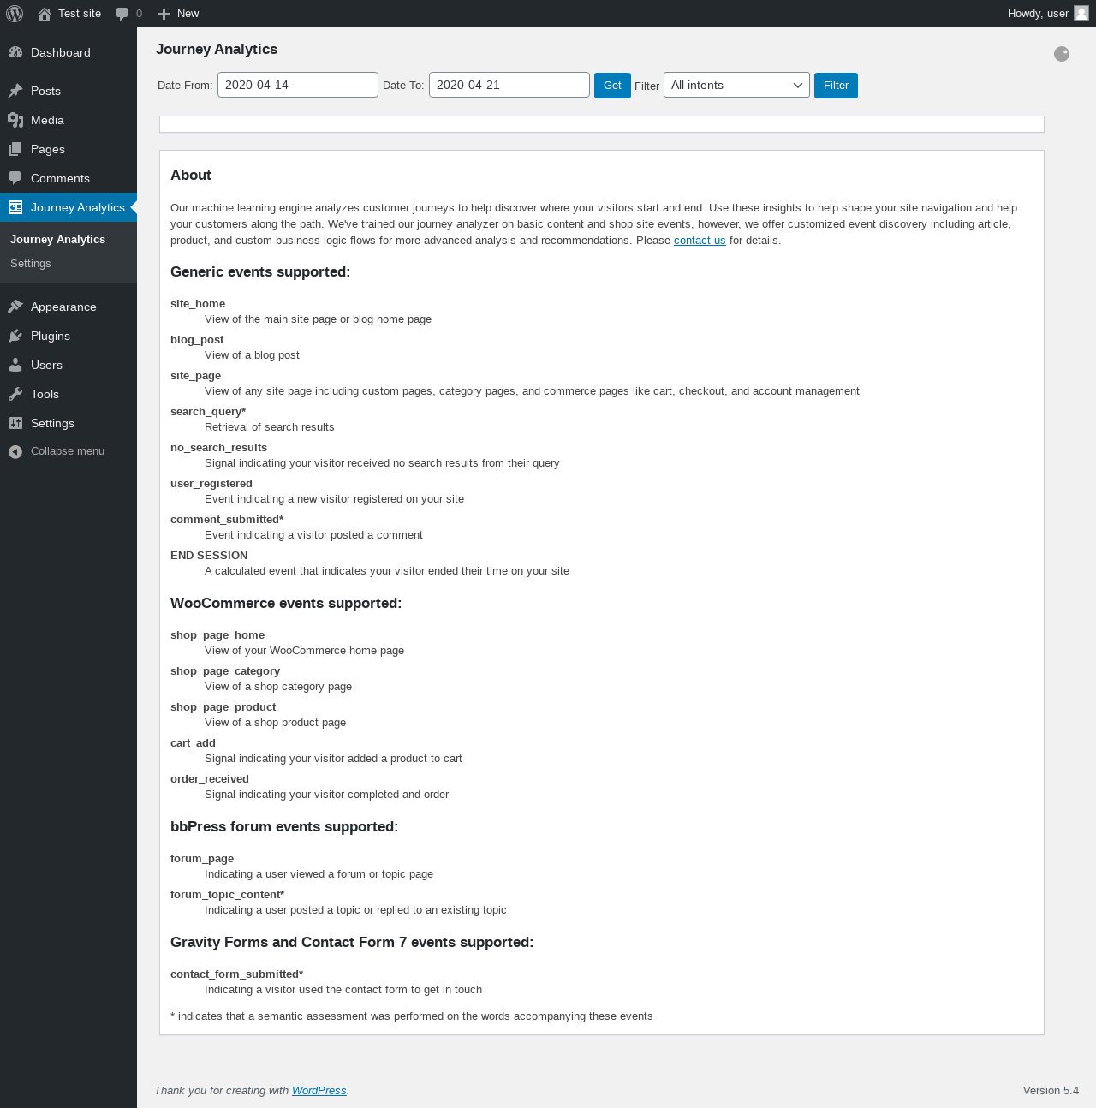The width and height of the screenshot is (1096, 1108).
Task: Click the shop_page_category event term
Action: point(225,671)
